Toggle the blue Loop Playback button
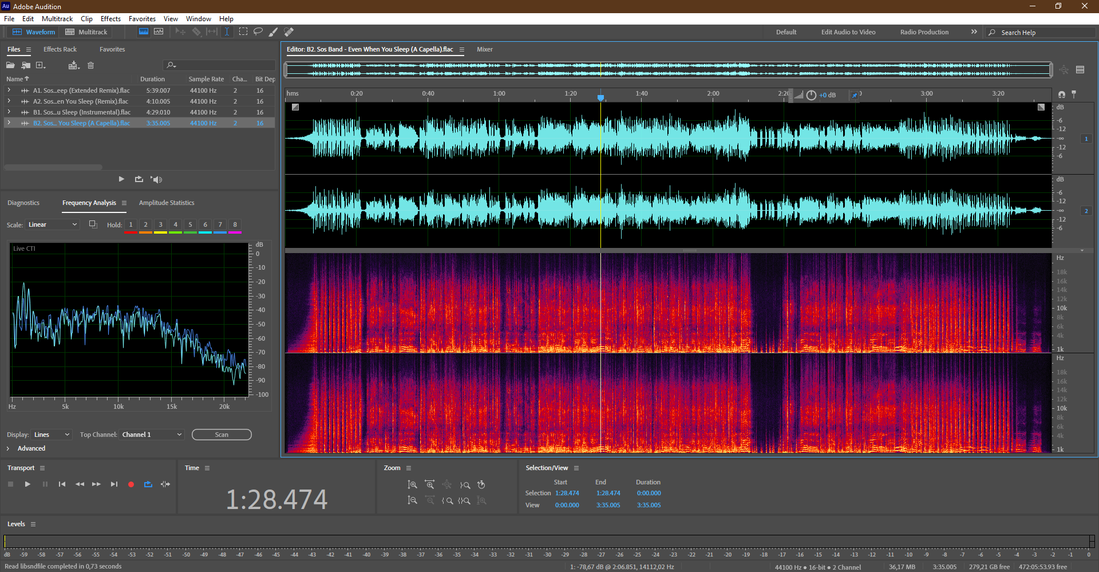 point(148,484)
